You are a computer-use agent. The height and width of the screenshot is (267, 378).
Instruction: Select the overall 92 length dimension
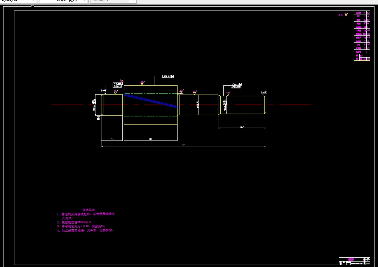pyautogui.click(x=183, y=145)
